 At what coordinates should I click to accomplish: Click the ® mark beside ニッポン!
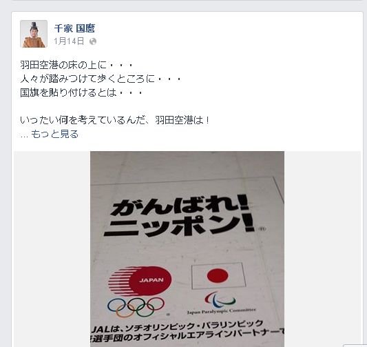pos(262,228)
